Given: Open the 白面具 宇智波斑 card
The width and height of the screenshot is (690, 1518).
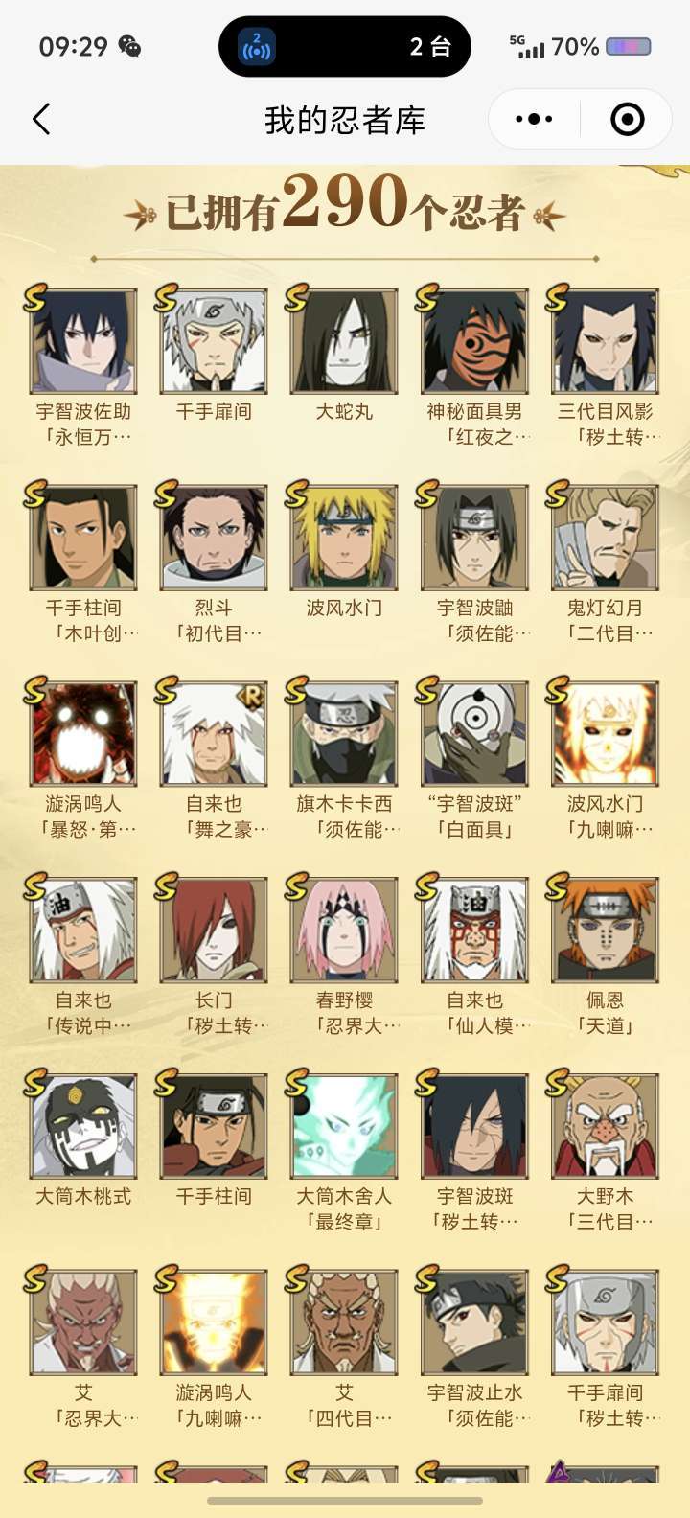Looking at the screenshot, I should [474, 734].
